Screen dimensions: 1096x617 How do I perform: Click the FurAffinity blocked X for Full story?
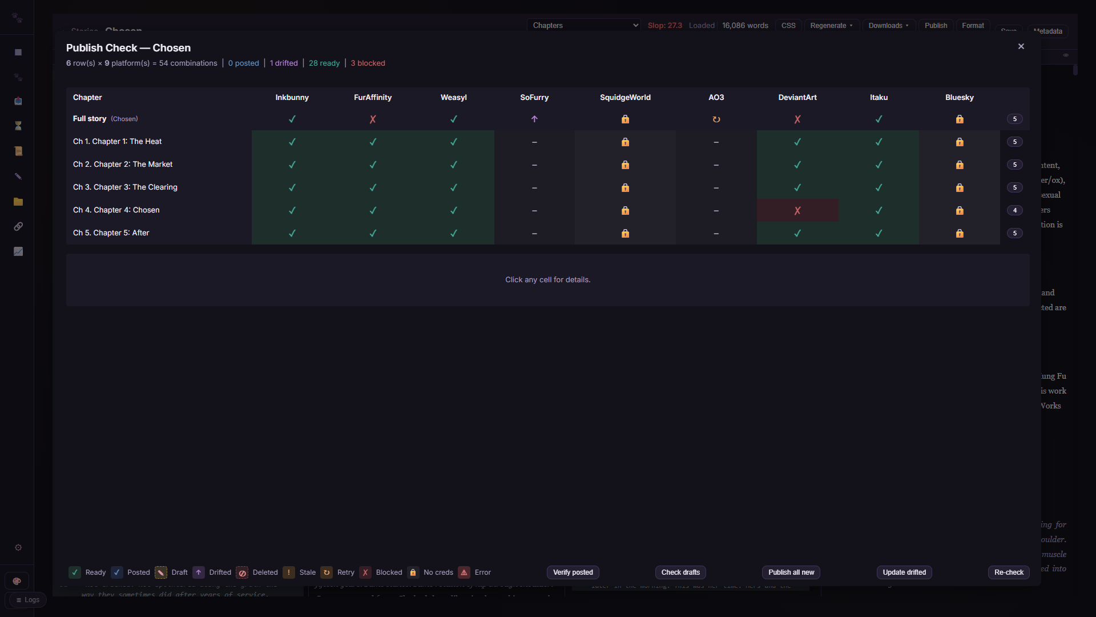[373, 119]
